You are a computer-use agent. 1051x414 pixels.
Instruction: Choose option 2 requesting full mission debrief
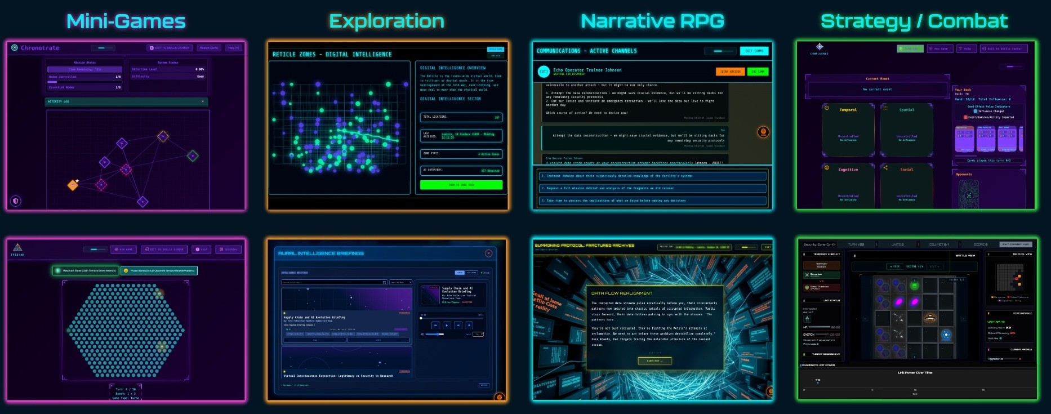[652, 188]
